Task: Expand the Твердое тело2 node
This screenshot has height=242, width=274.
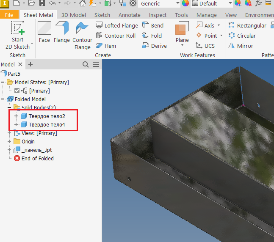Action: tap(16, 116)
